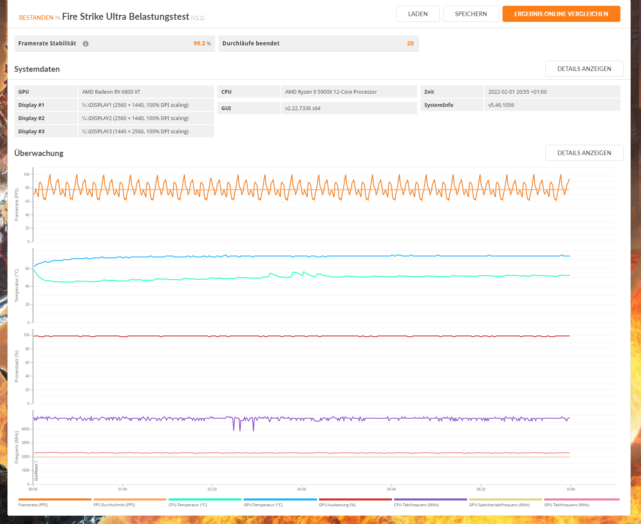The height and width of the screenshot is (524, 641).
Task: Toggle FPS Durchschnitt (FPS) legend swatch
Action: pyautogui.click(x=130, y=499)
